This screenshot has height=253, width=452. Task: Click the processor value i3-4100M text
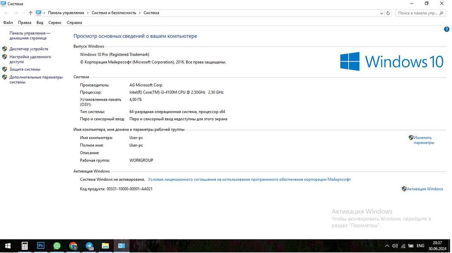(x=176, y=92)
